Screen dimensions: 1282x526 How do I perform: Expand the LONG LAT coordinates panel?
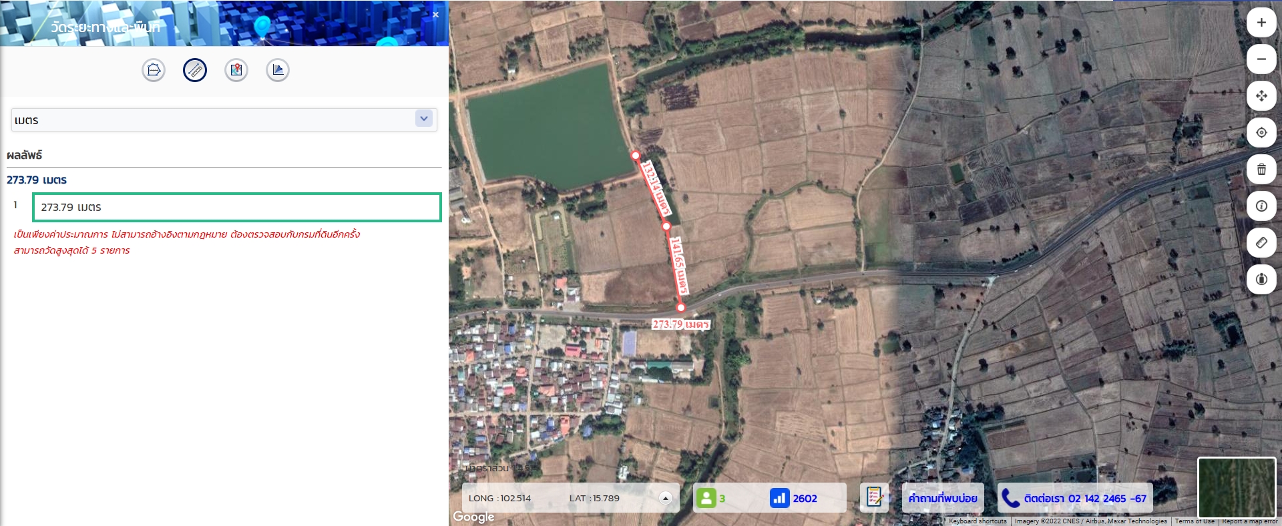tap(665, 498)
